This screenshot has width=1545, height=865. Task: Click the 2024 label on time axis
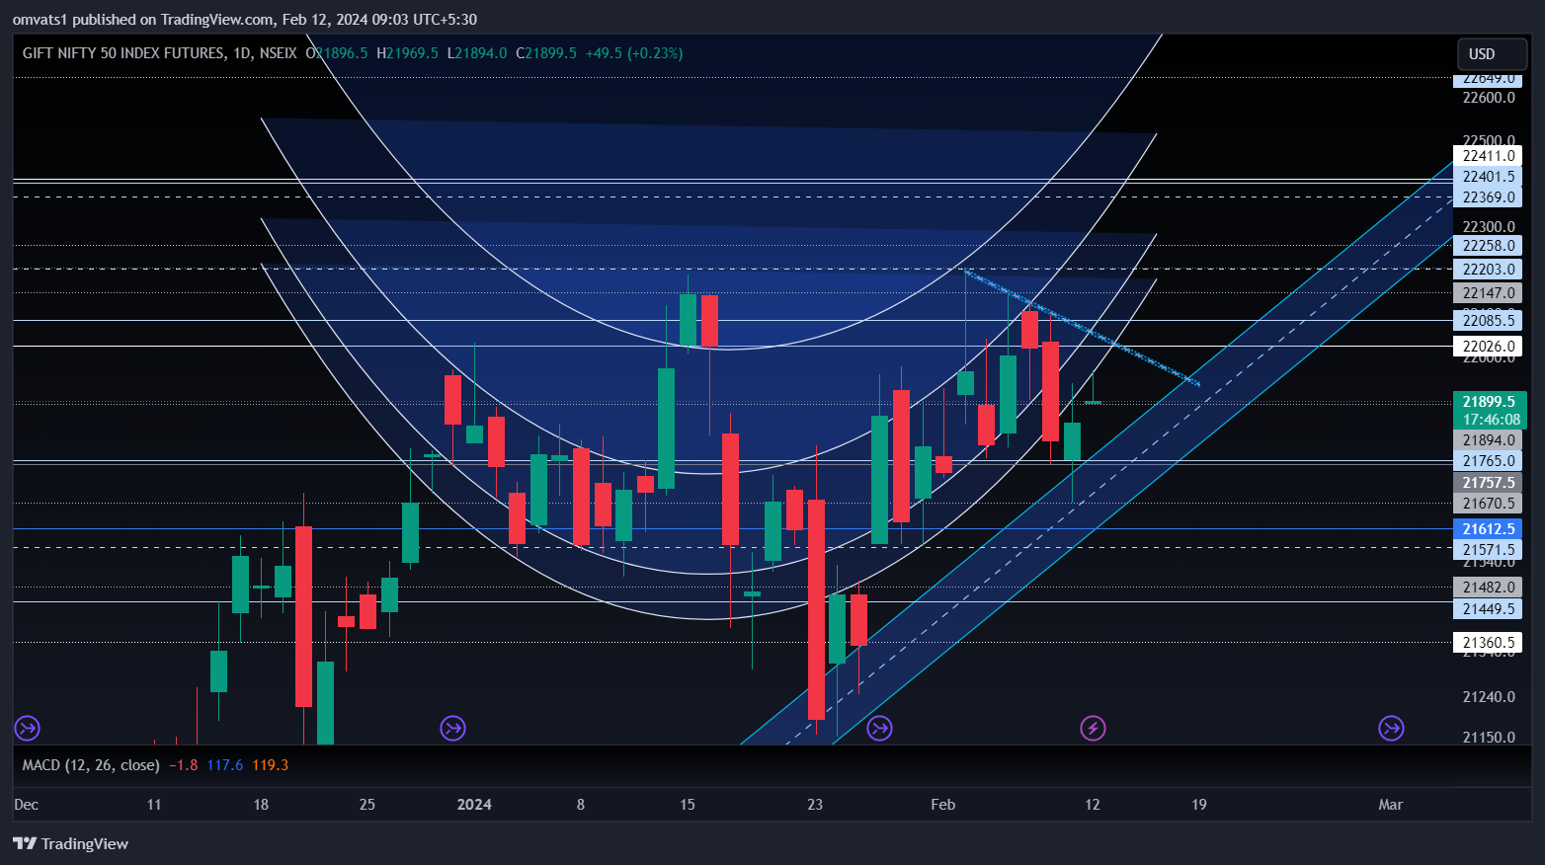[474, 805]
